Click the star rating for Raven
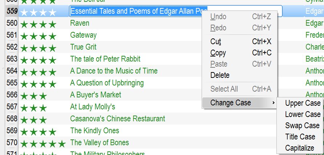The width and height of the screenshot is (324, 155). [38, 24]
